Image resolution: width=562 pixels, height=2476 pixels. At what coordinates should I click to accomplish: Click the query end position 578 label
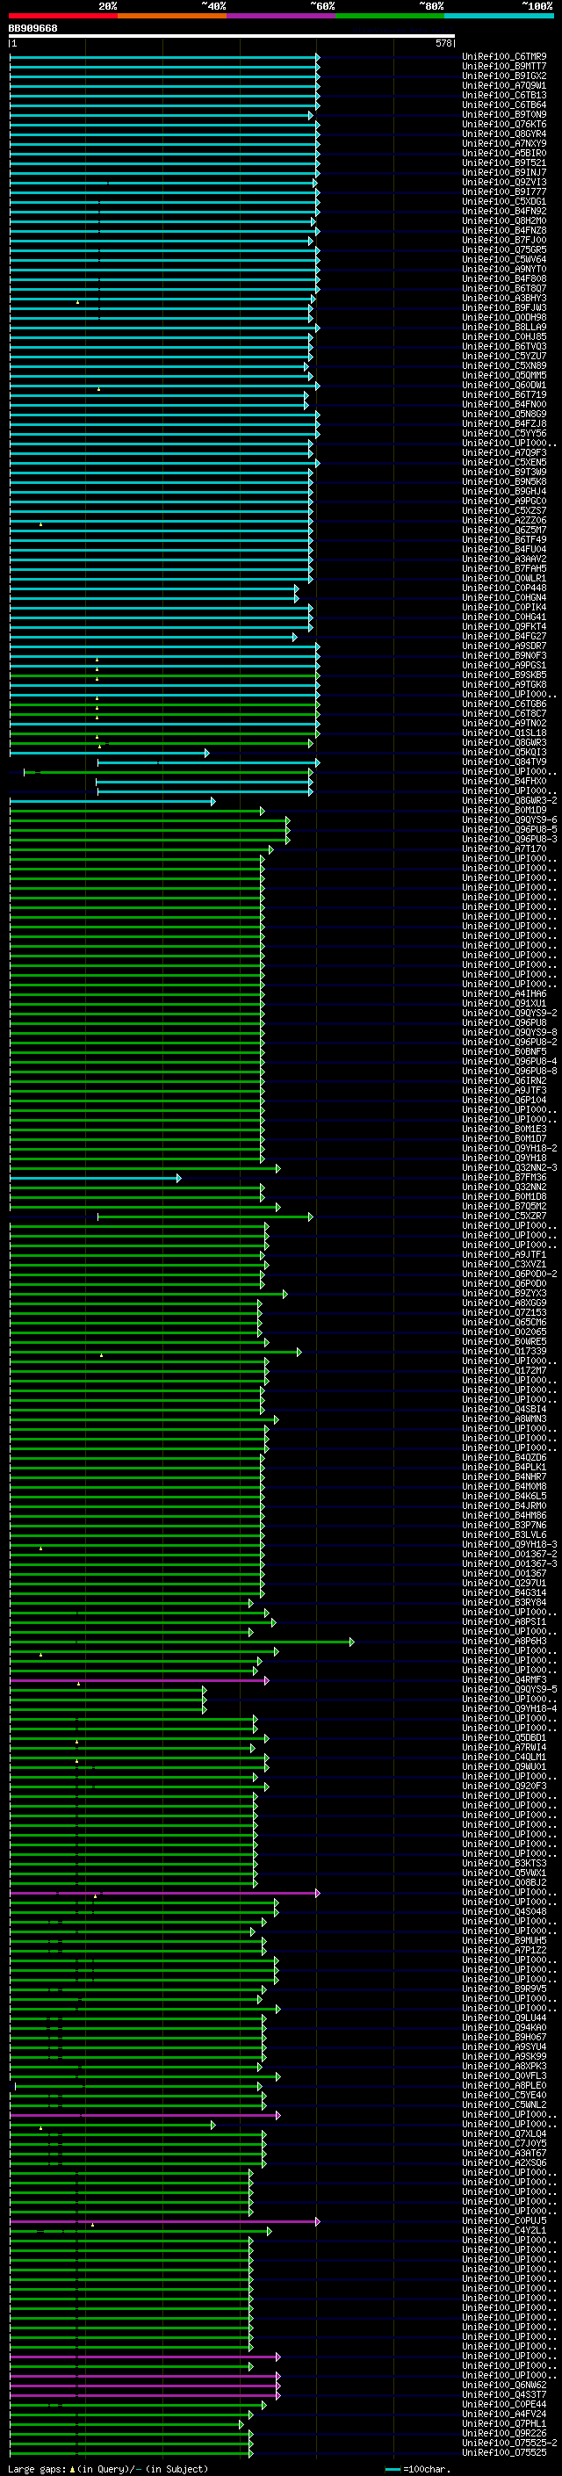pos(443,43)
